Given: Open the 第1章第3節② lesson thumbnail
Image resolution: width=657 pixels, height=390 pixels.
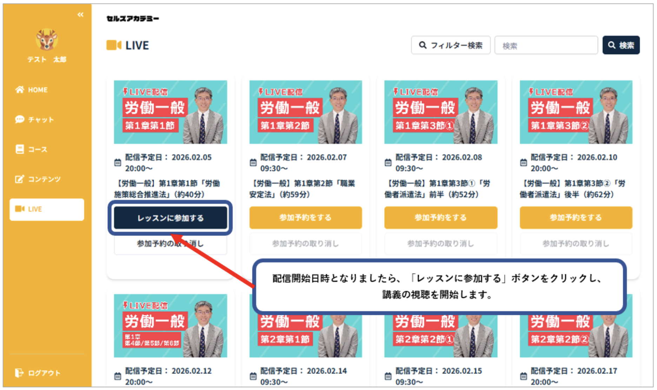Looking at the screenshot, I should pos(576,112).
